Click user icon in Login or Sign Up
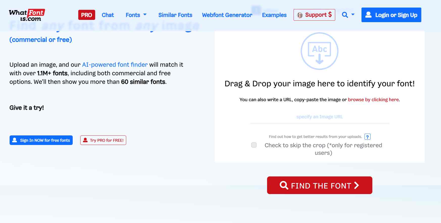This screenshot has width=441, height=223. [x=369, y=15]
